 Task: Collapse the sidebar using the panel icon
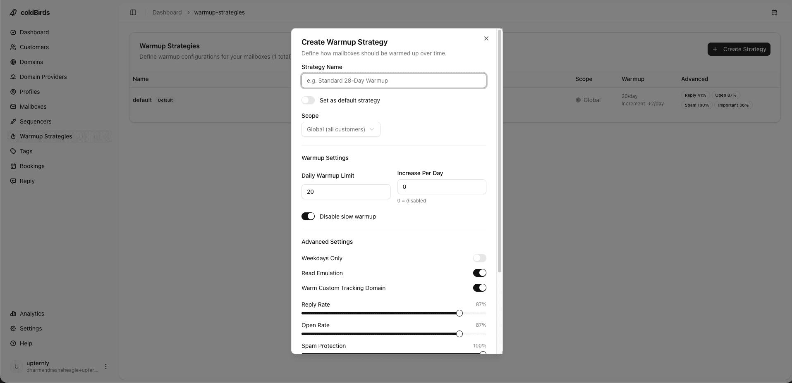(133, 12)
